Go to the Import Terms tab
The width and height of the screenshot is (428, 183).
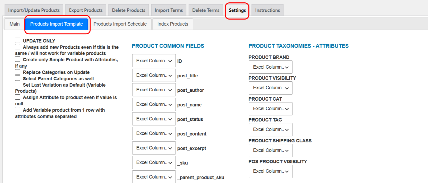[x=169, y=10]
